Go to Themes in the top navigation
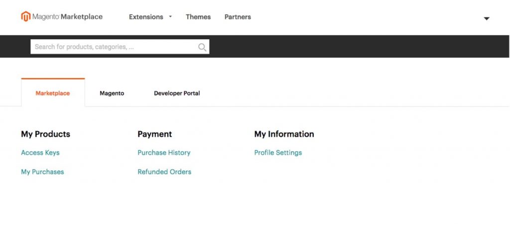The height and width of the screenshot is (235, 510). click(x=198, y=17)
